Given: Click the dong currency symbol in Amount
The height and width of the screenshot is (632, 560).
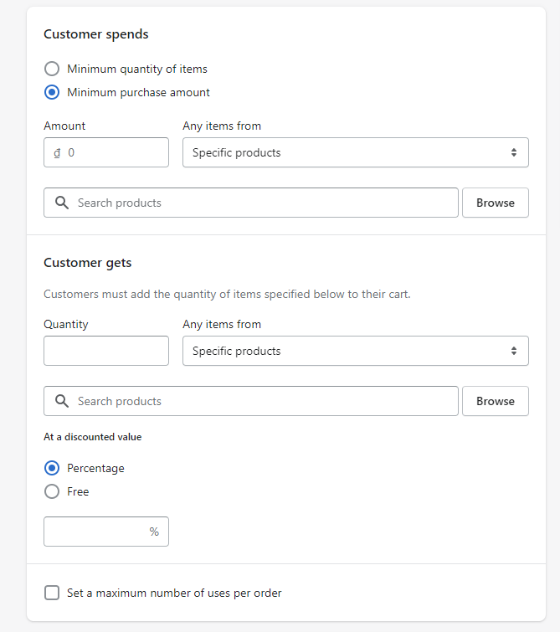Looking at the screenshot, I should pos(56,153).
